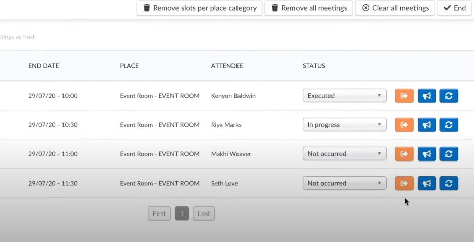The height and width of the screenshot is (242, 474).
Task: Click megaphone icon in Makhi Weaver row
Action: 427,154
